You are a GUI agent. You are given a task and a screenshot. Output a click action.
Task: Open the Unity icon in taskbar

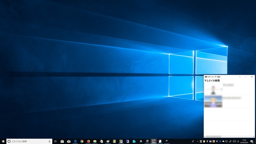(x=140, y=141)
